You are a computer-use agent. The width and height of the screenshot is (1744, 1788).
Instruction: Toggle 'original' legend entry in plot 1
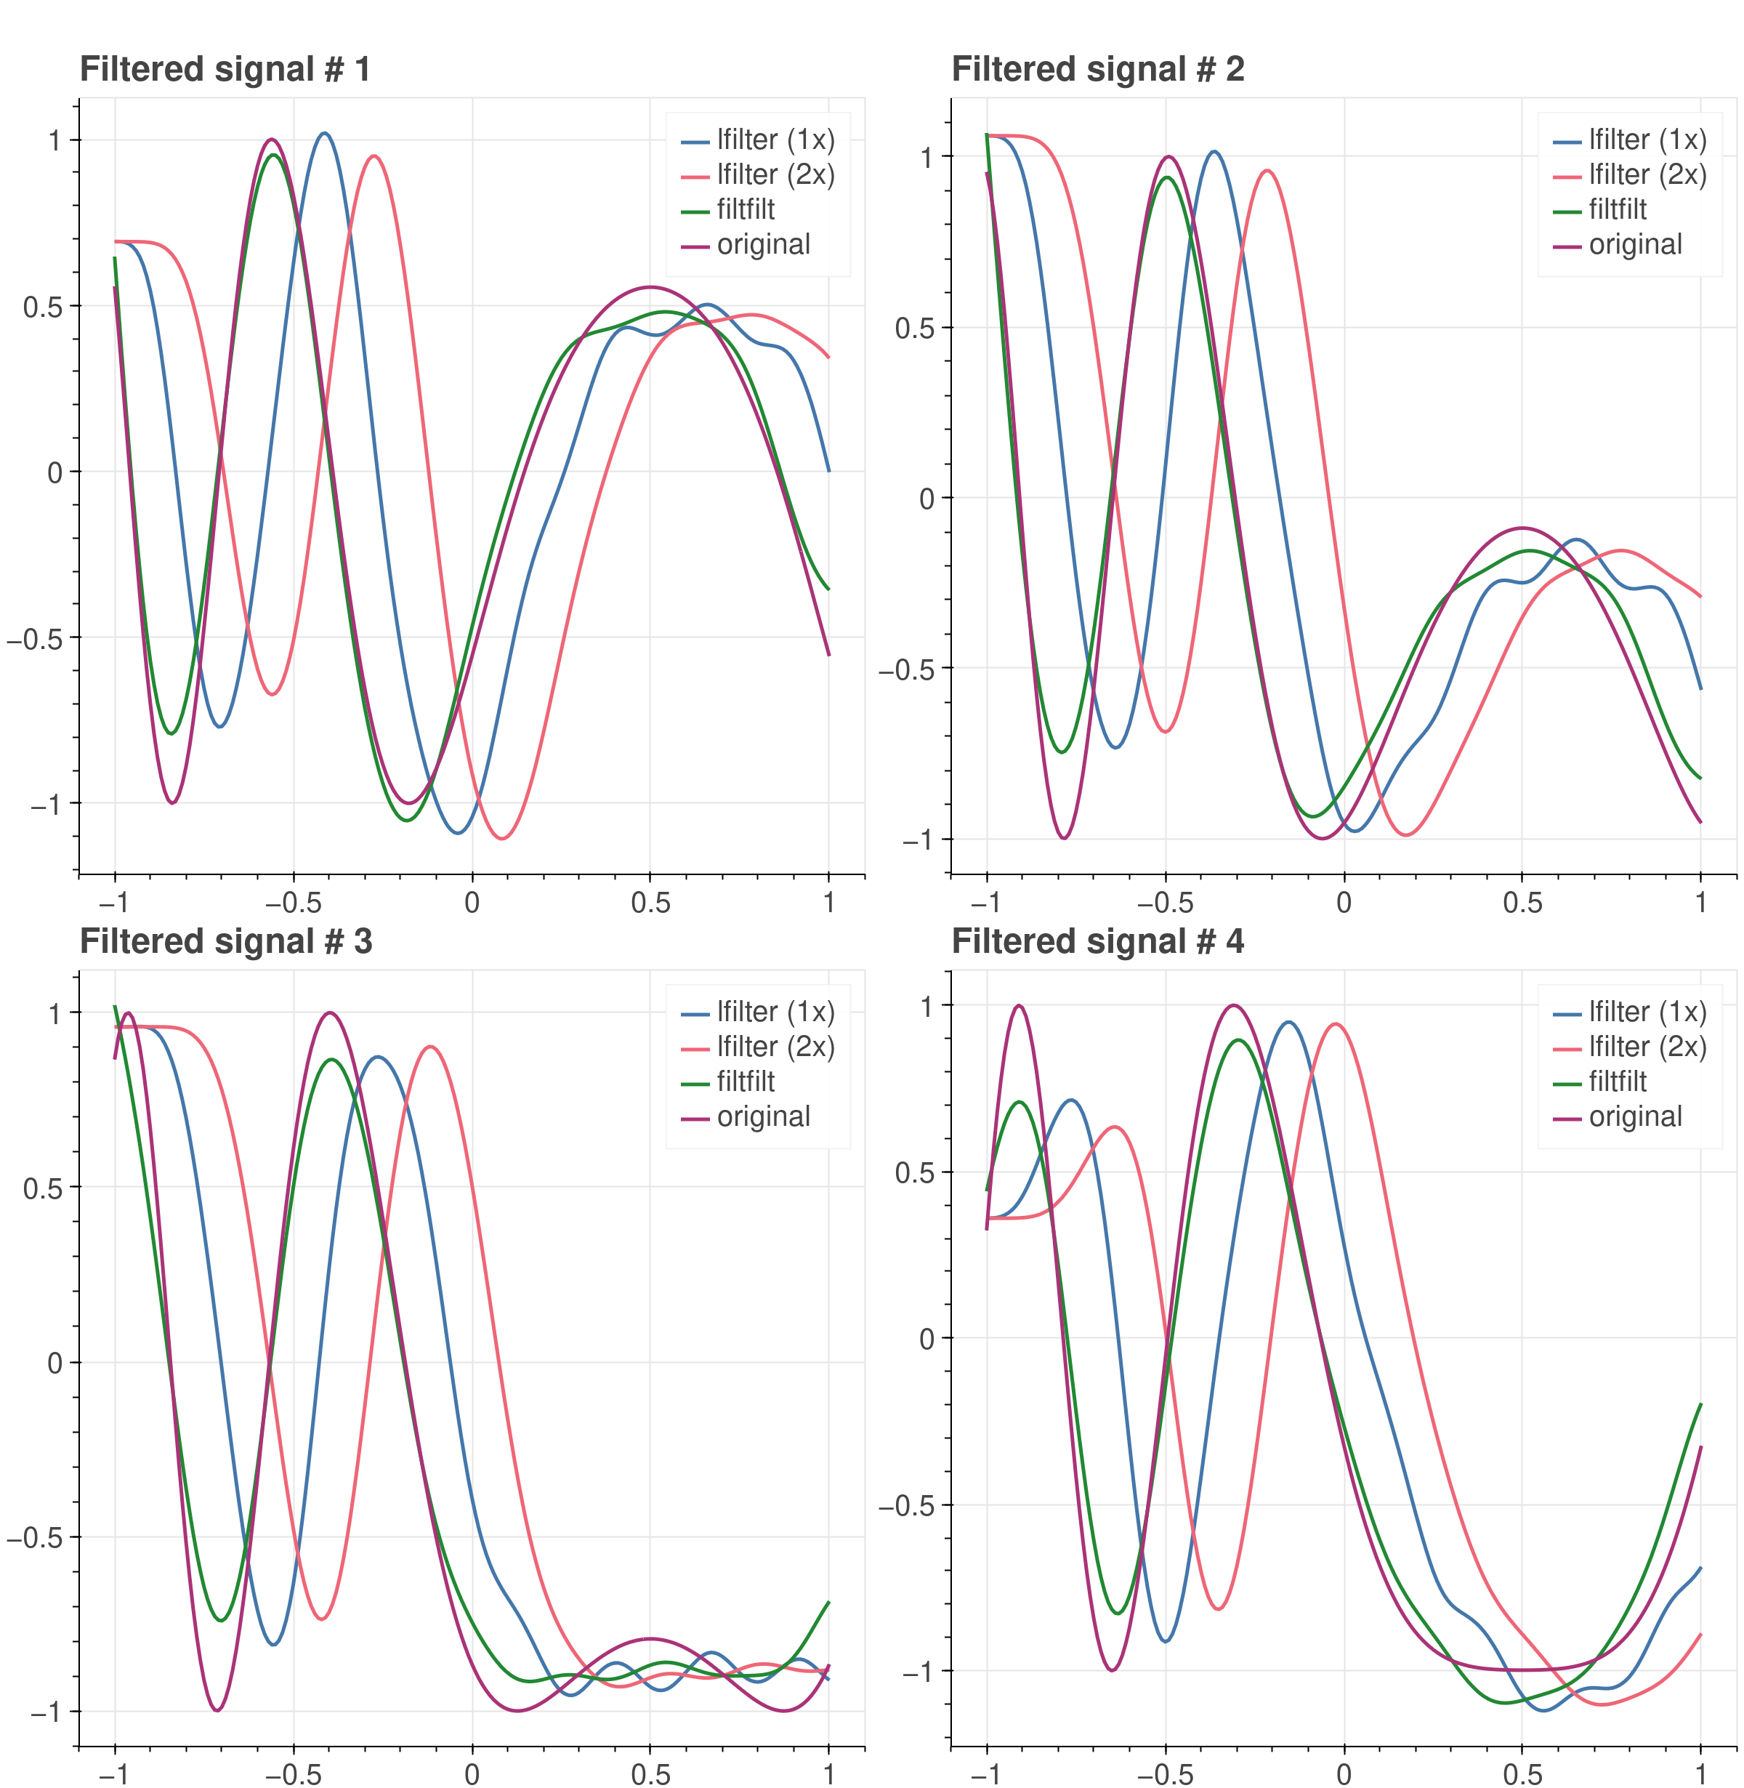746,246
